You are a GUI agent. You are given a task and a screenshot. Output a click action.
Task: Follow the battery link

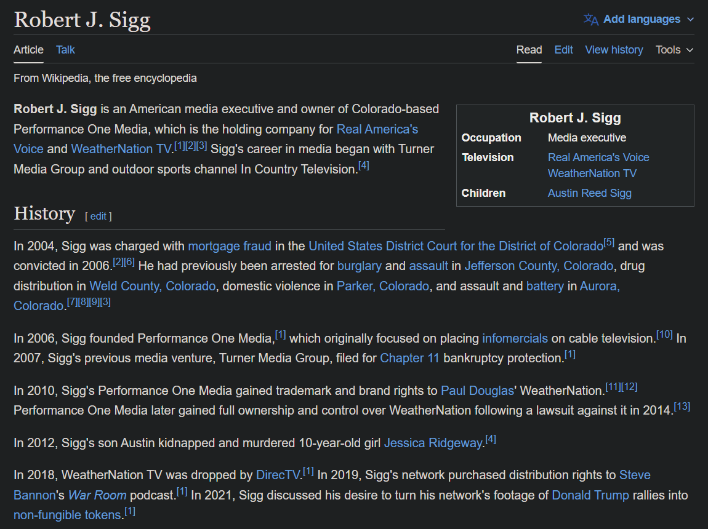coord(545,286)
